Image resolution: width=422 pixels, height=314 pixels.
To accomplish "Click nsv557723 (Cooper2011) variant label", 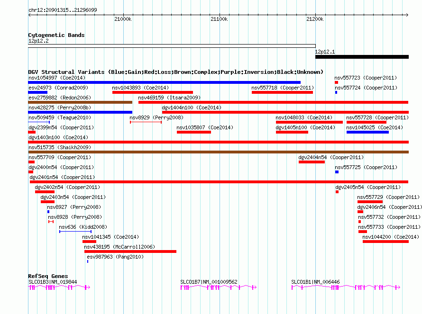I will [x=366, y=78].
